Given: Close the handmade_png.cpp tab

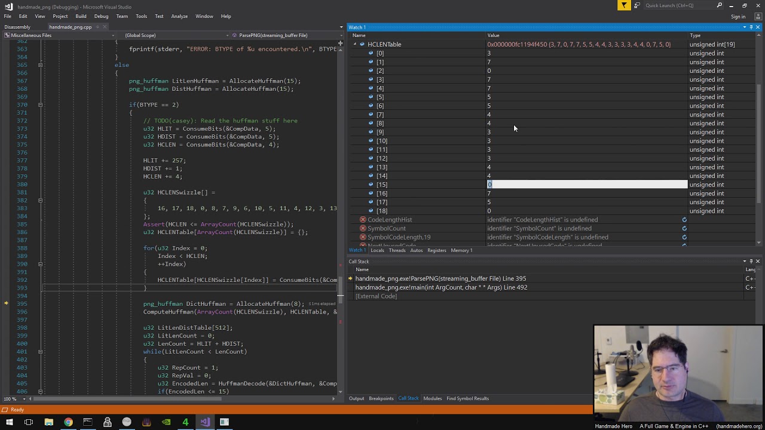Looking at the screenshot, I should coord(104,27).
